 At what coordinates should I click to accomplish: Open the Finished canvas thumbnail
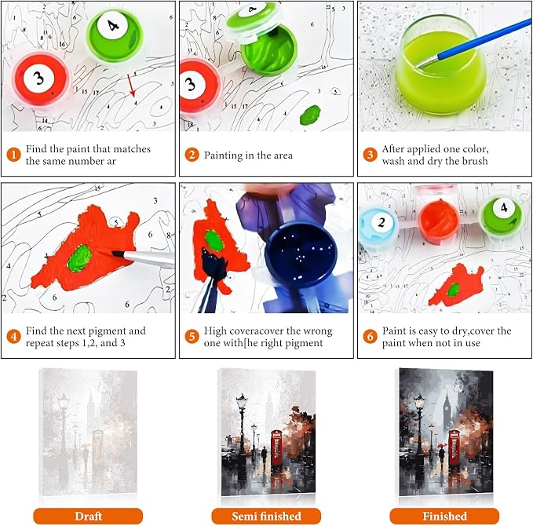coord(445,432)
